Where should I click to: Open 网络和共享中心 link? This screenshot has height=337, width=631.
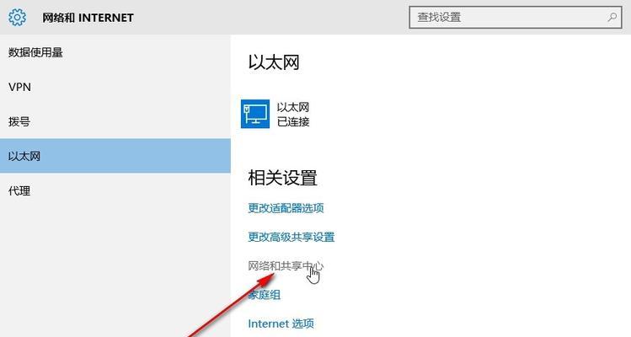click(285, 266)
